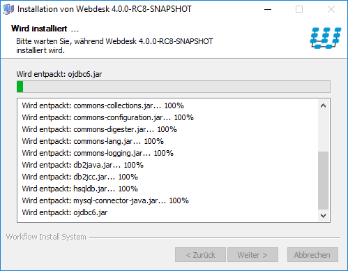Click the Weiter > button
The height and width of the screenshot is (271, 348).
252,255
